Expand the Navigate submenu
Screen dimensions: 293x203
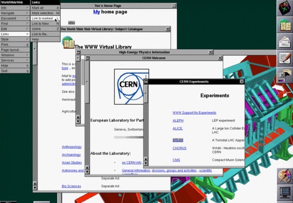[15, 13]
